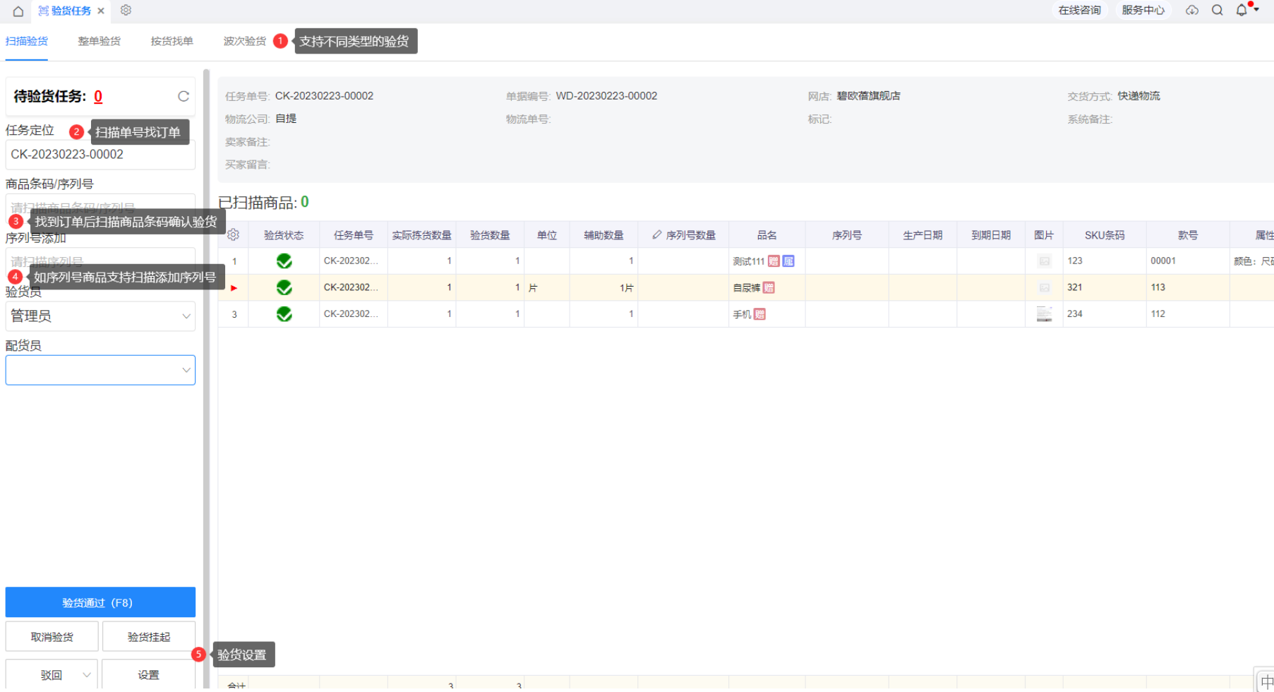Image resolution: width=1274 pixels, height=692 pixels.
Task: Click the cloud download icon
Action: [x=1192, y=10]
